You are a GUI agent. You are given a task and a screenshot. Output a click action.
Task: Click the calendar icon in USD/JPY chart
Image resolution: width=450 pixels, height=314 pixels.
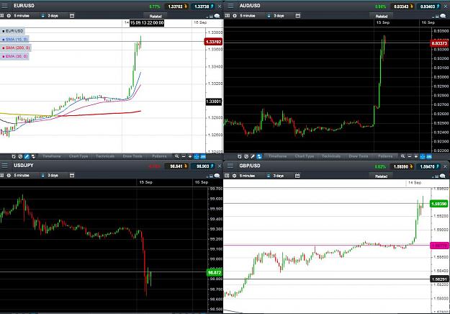pyautogui.click(x=72, y=176)
